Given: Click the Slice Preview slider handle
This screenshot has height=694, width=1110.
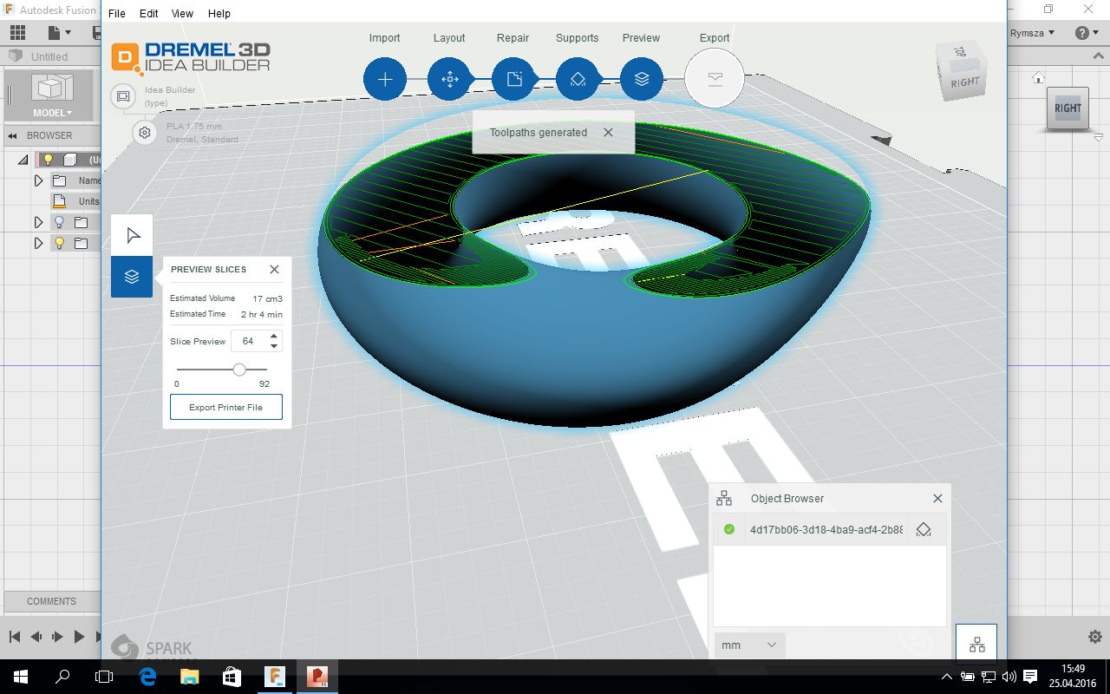Looking at the screenshot, I should tap(239, 370).
